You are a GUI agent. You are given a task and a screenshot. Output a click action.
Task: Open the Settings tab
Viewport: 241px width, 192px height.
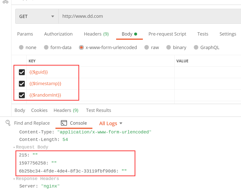pos(228,34)
